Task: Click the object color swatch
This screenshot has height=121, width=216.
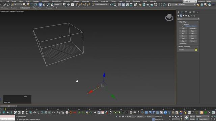Action: [196, 50]
